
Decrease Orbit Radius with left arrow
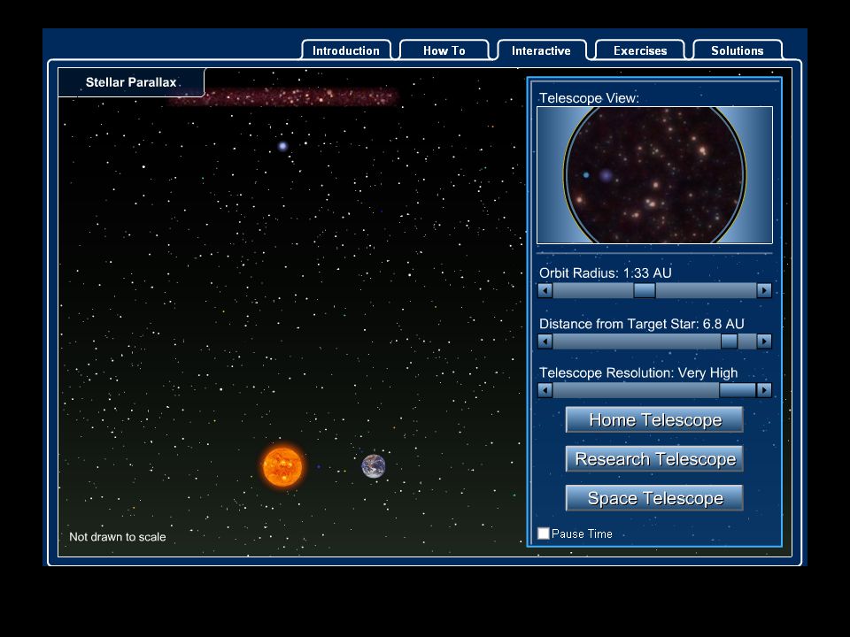coord(545,291)
